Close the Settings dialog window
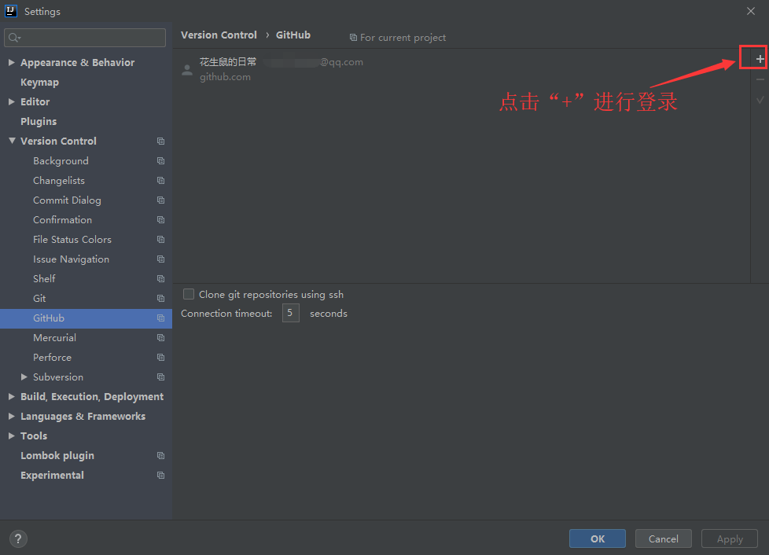The width and height of the screenshot is (769, 555). pyautogui.click(x=750, y=11)
